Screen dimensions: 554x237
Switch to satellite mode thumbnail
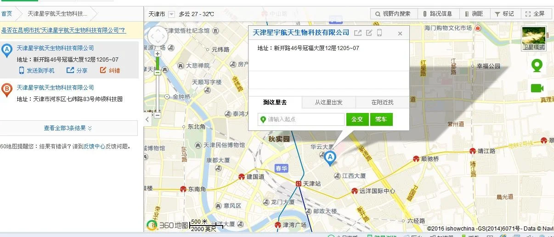click(534, 39)
